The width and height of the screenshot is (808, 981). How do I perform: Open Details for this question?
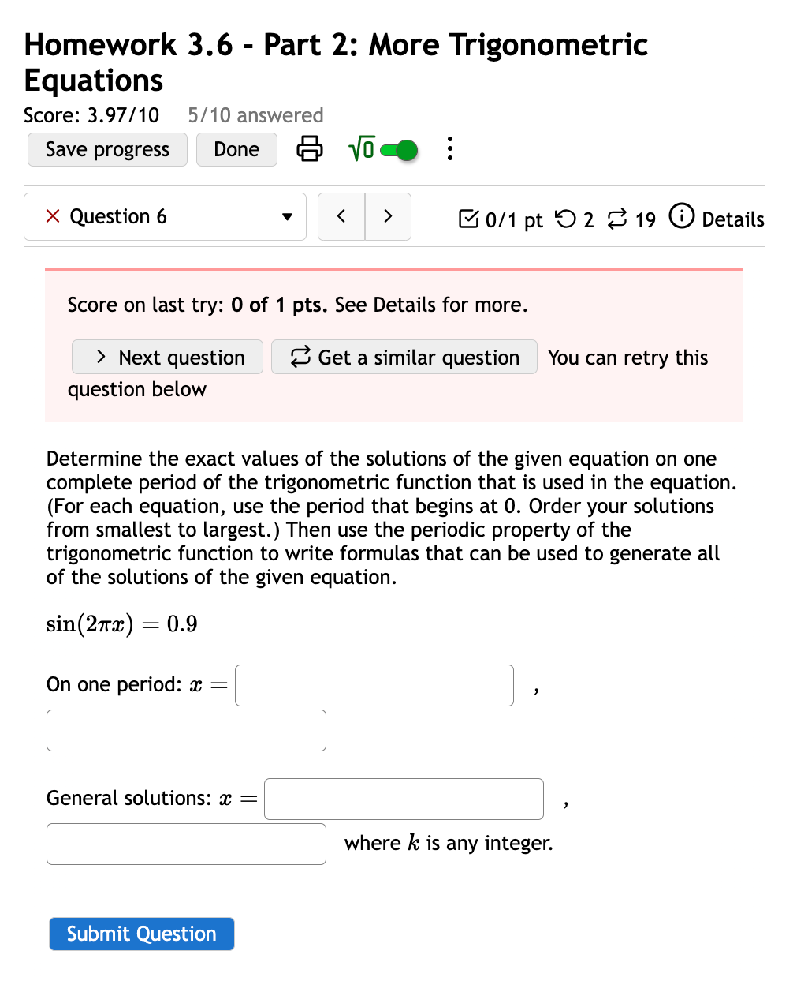coord(732,219)
